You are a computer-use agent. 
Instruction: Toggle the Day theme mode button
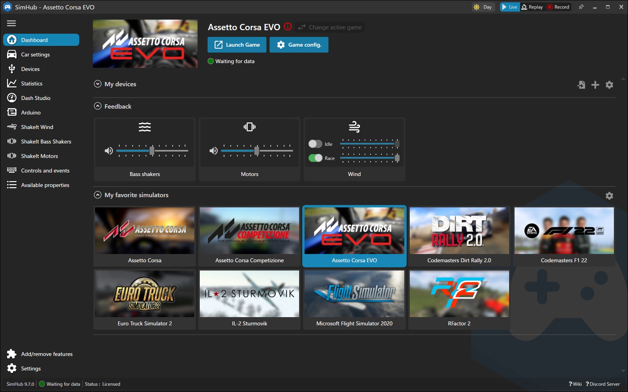483,7
